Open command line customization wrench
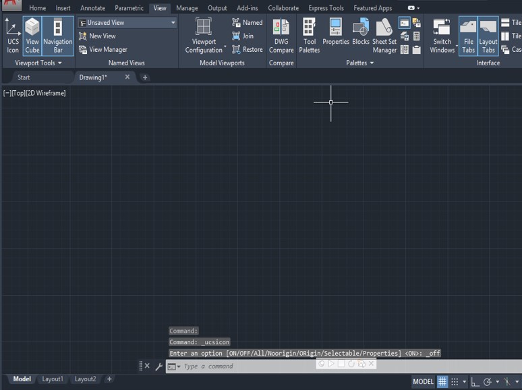This screenshot has width=522, height=390. coord(159,366)
